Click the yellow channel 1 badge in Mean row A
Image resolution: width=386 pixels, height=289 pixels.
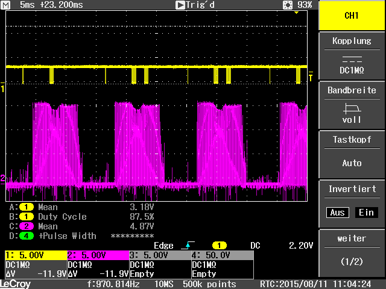[27, 207]
